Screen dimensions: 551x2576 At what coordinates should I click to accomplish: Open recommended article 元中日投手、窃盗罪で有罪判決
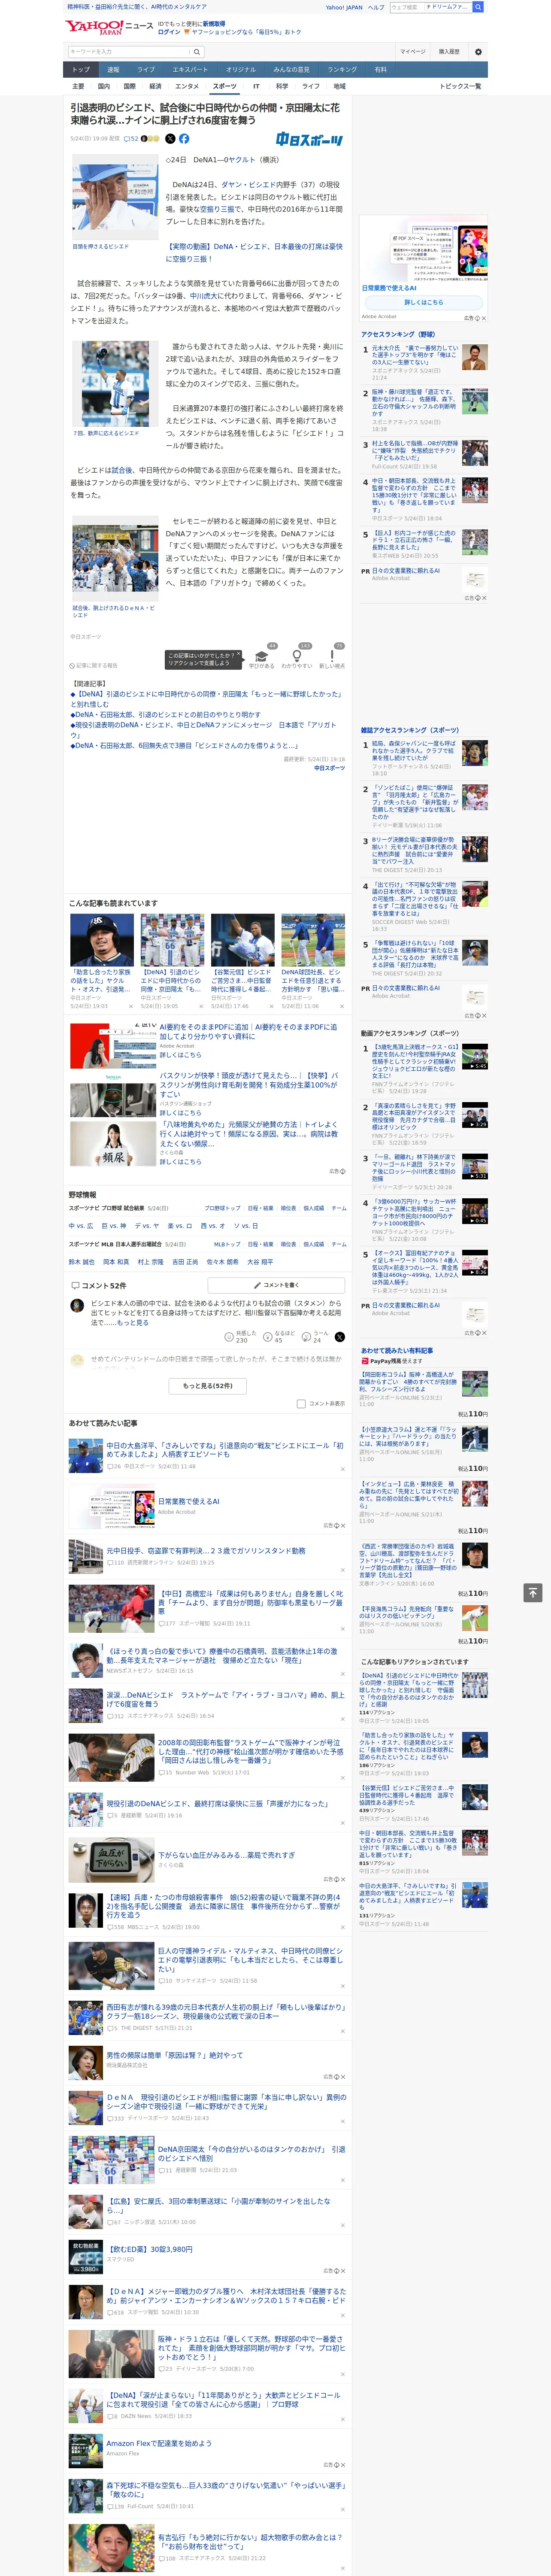[206, 1551]
